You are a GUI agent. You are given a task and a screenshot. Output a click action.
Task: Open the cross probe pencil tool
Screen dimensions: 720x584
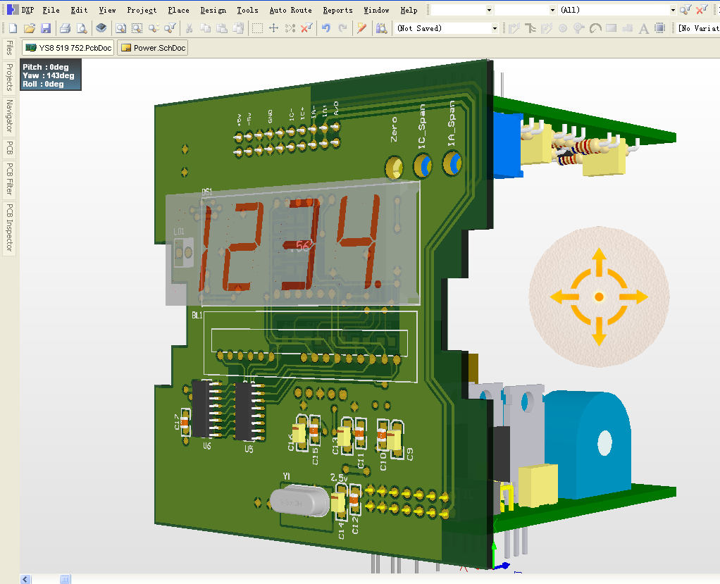pyautogui.click(x=362, y=28)
